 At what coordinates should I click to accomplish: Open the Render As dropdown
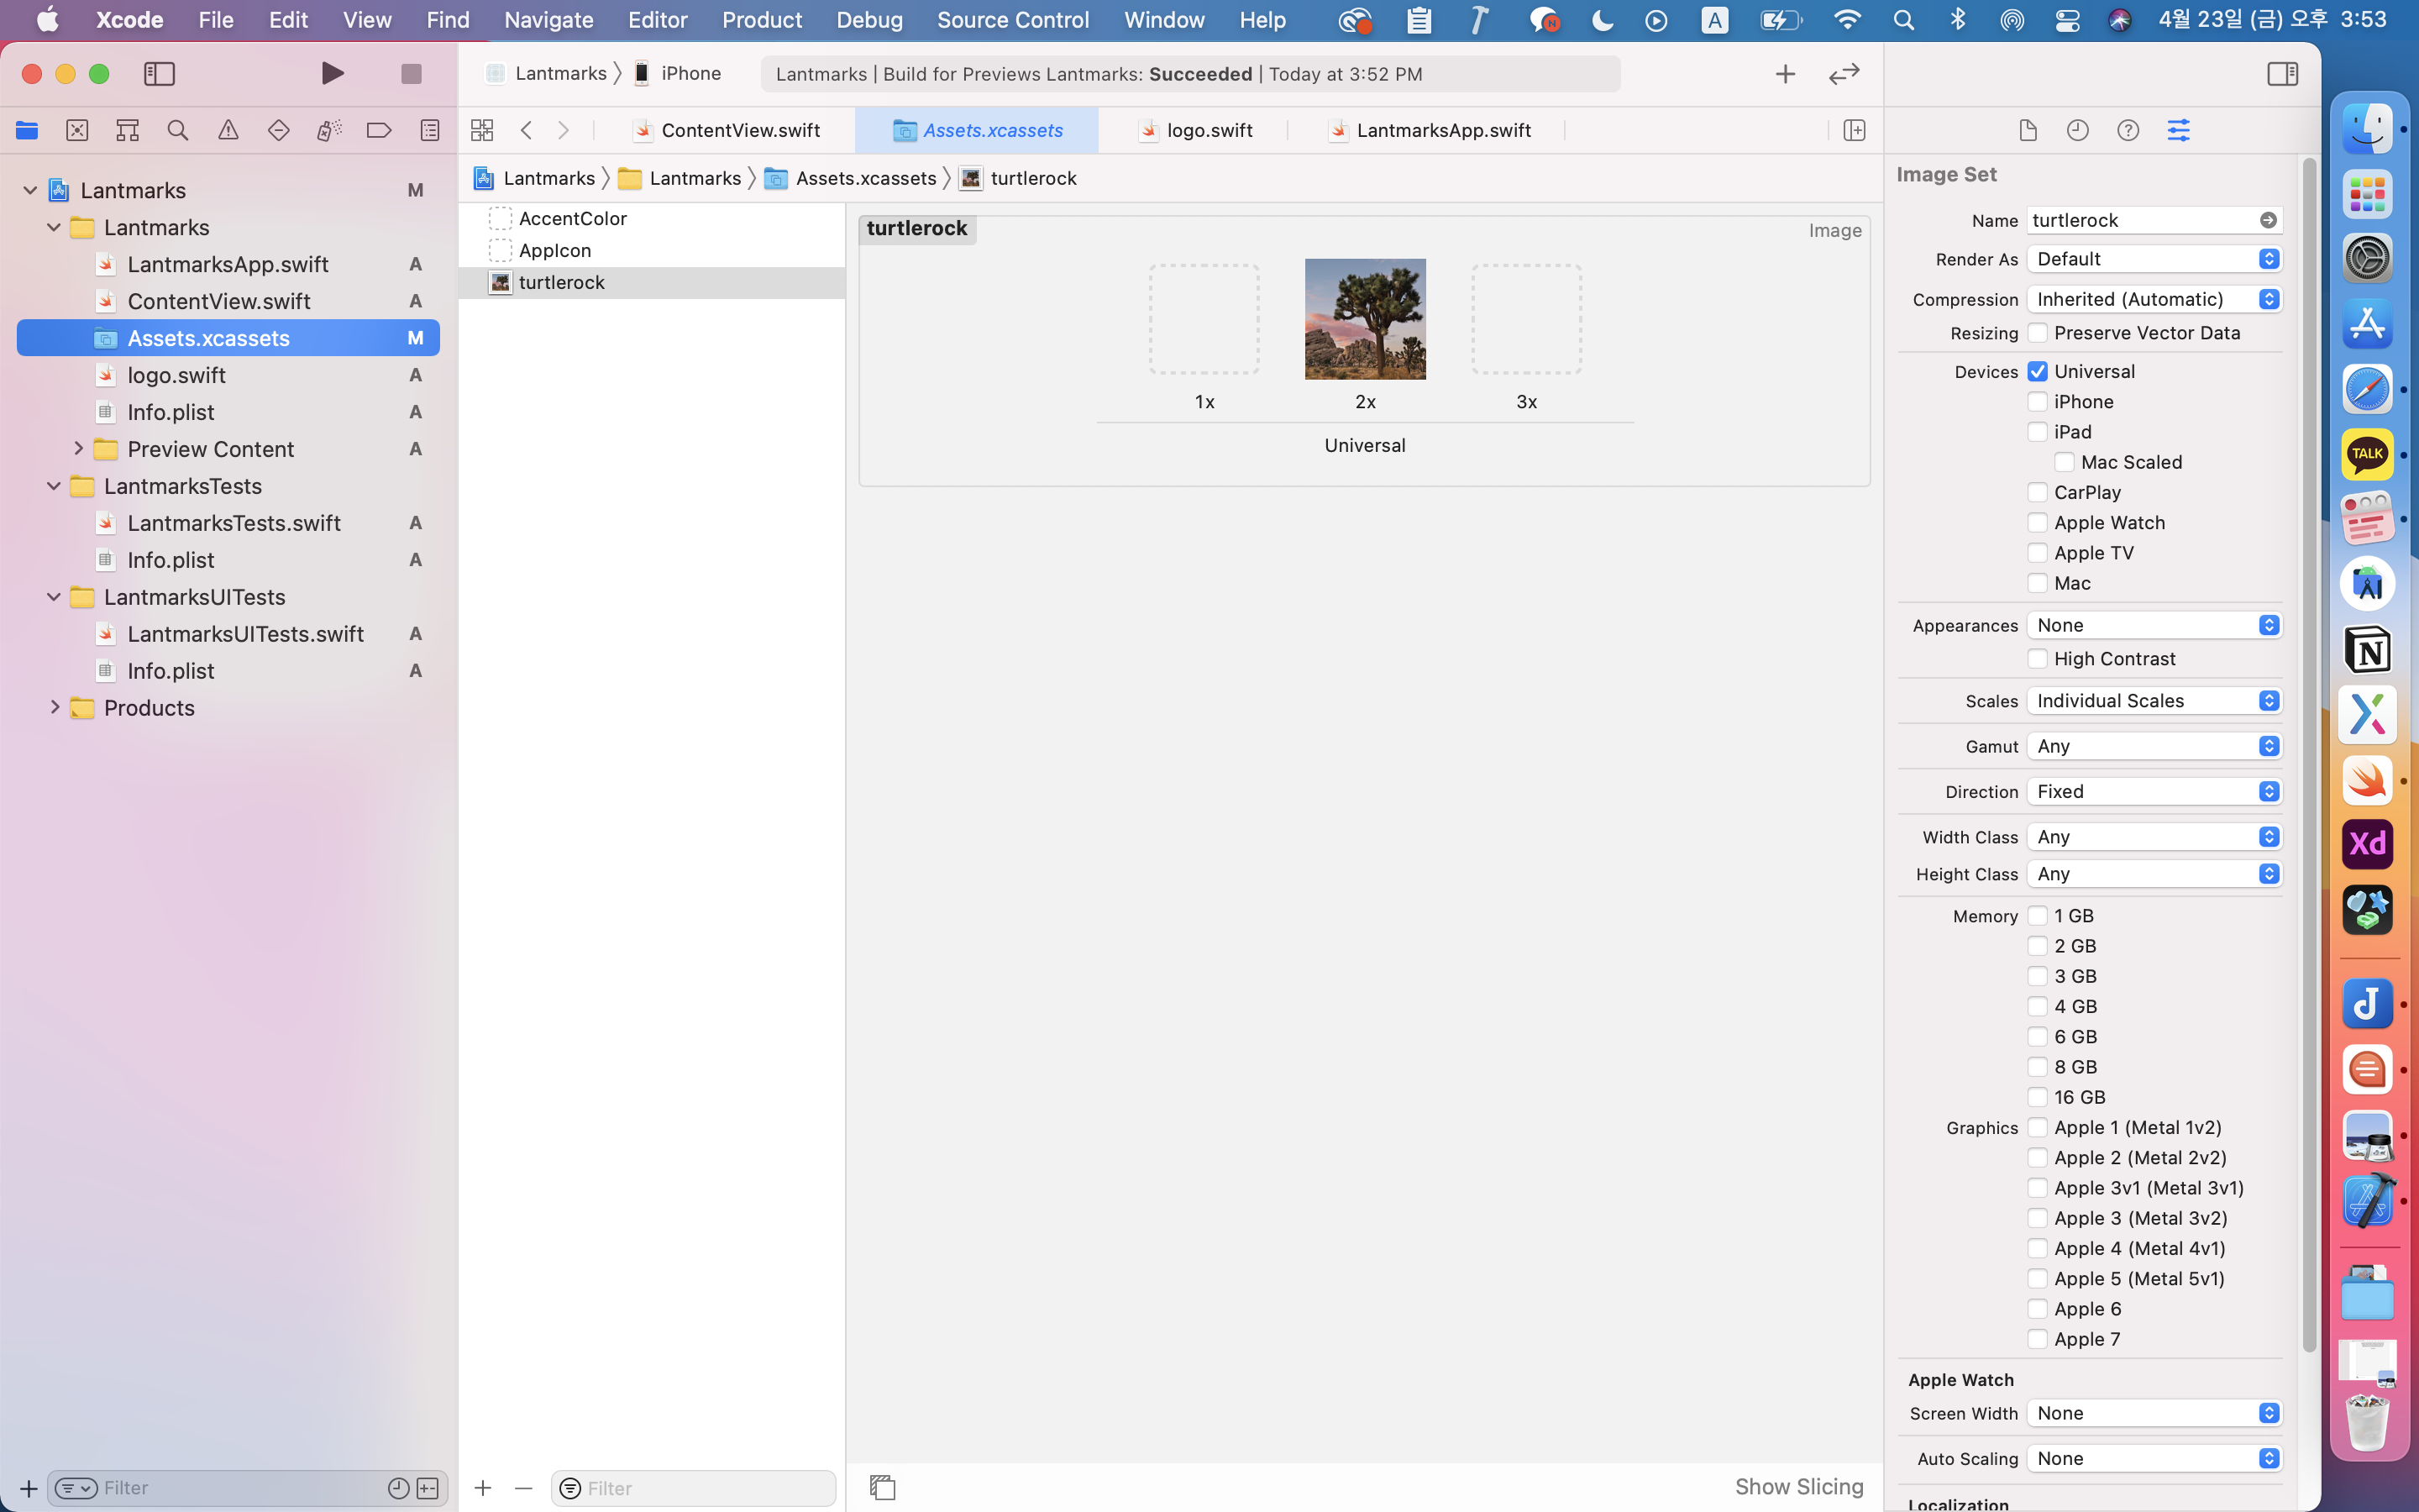(2154, 259)
